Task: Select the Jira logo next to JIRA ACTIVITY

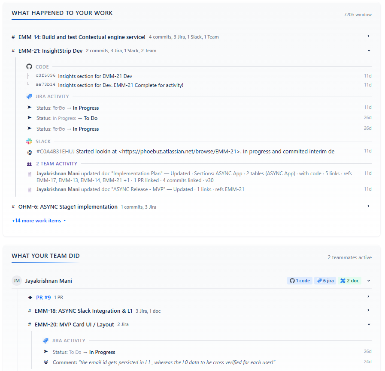Action: [x=29, y=96]
